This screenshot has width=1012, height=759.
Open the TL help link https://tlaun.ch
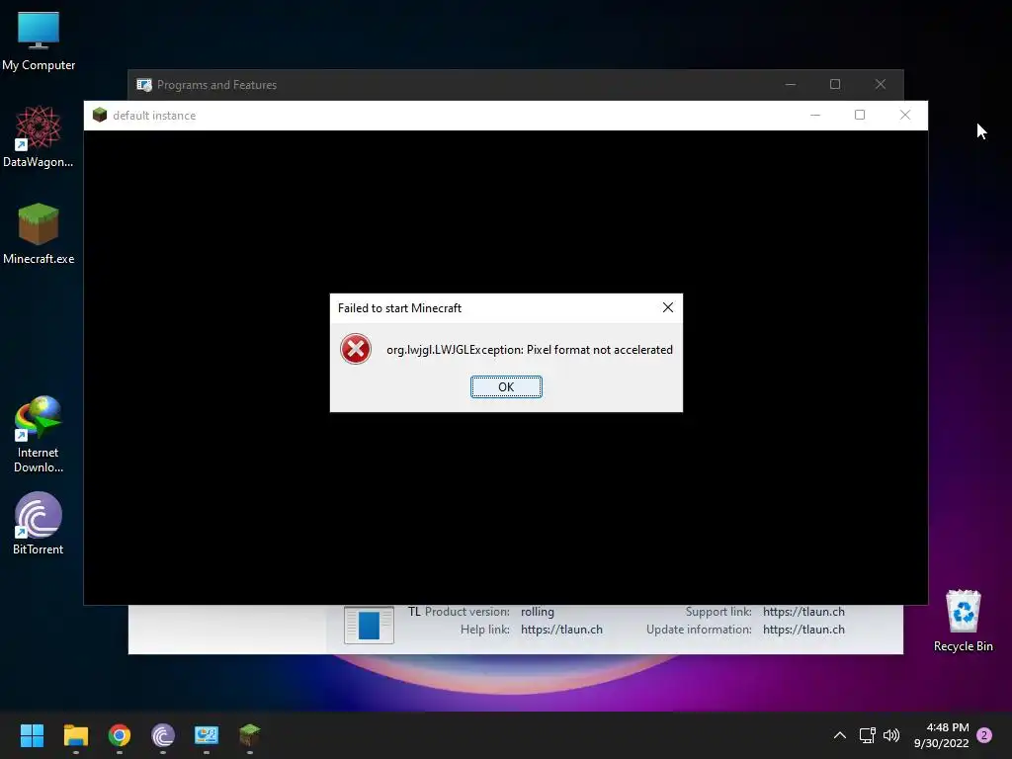pyautogui.click(x=561, y=630)
